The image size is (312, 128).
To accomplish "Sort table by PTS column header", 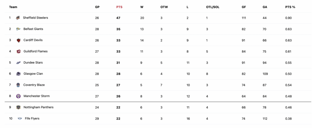I will [x=119, y=7].
